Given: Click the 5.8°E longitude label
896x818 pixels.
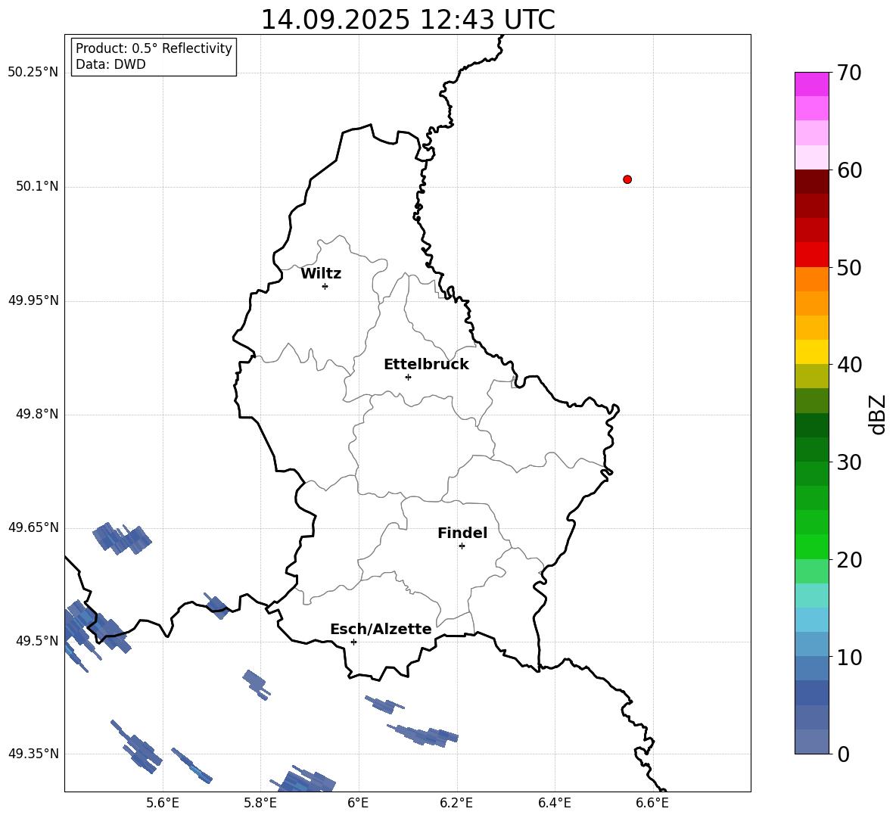Looking at the screenshot, I should 260,803.
